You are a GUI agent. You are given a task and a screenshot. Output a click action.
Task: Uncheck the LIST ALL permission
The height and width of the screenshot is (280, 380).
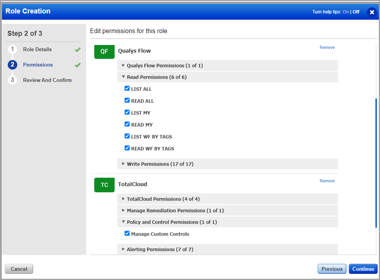[127, 88]
